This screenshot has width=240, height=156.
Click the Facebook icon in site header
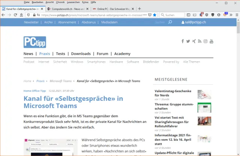tap(183, 41)
